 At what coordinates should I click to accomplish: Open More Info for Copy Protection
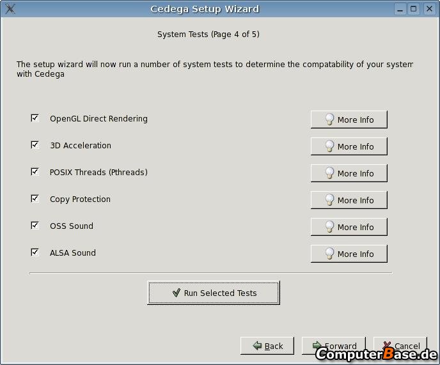click(x=349, y=200)
